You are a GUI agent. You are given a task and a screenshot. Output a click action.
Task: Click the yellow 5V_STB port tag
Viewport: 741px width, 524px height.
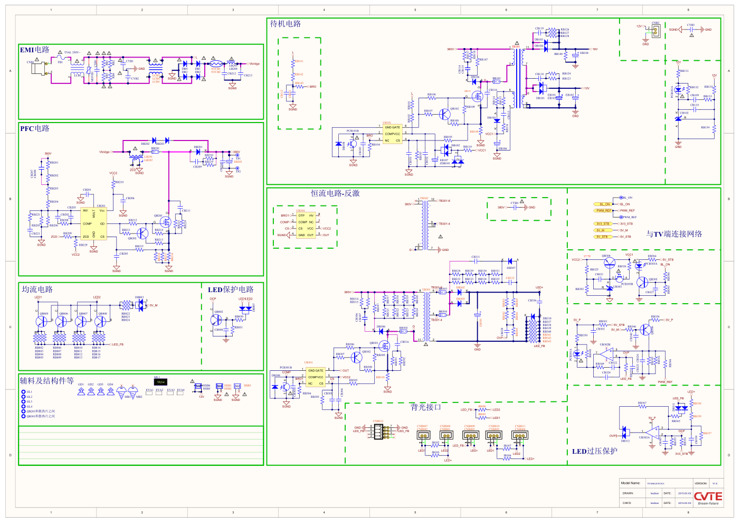[602, 237]
